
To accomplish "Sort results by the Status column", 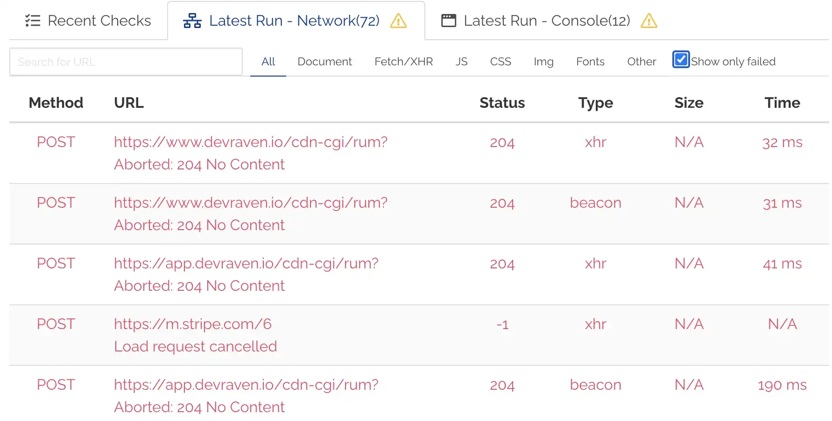I will point(502,103).
